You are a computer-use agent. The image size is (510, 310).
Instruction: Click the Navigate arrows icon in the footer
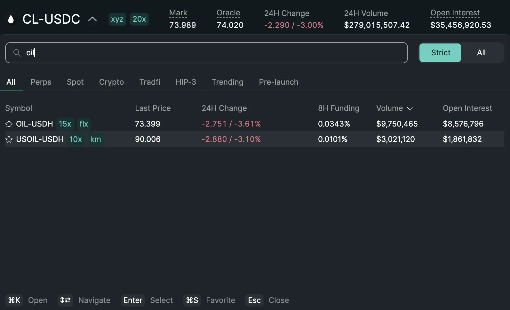tap(65, 300)
